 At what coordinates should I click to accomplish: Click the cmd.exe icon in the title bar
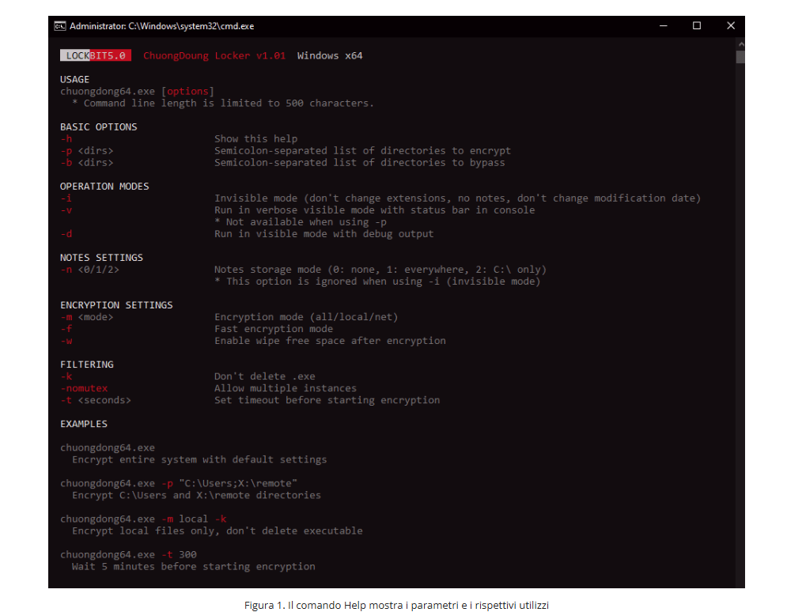60,26
